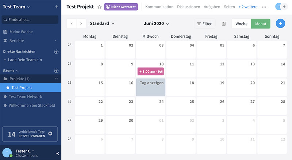292x160 pixels.
Task: Switch calendar to Monat view
Action: [261, 24]
